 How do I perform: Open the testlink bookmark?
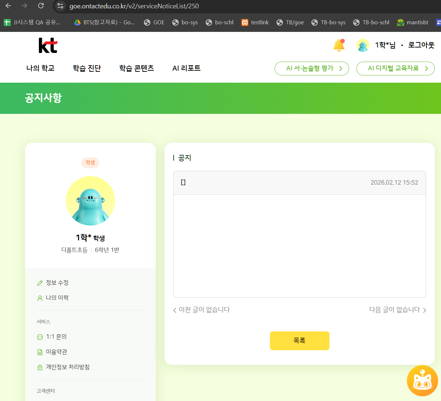(255, 22)
